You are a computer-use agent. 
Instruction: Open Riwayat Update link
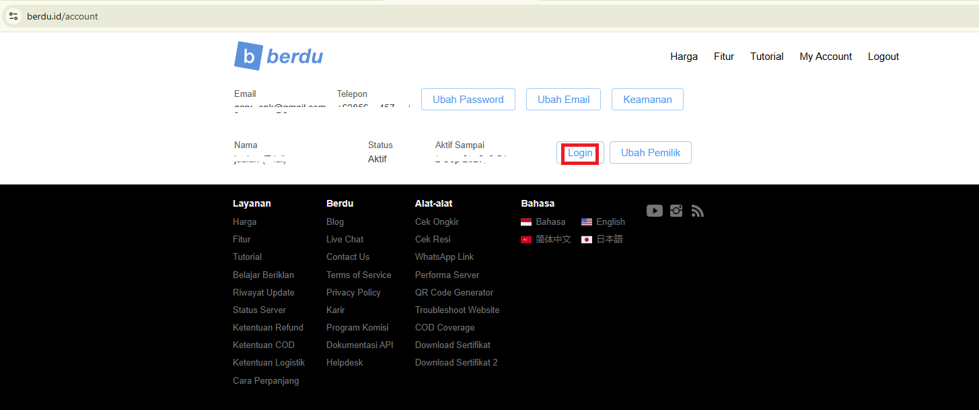click(x=263, y=292)
